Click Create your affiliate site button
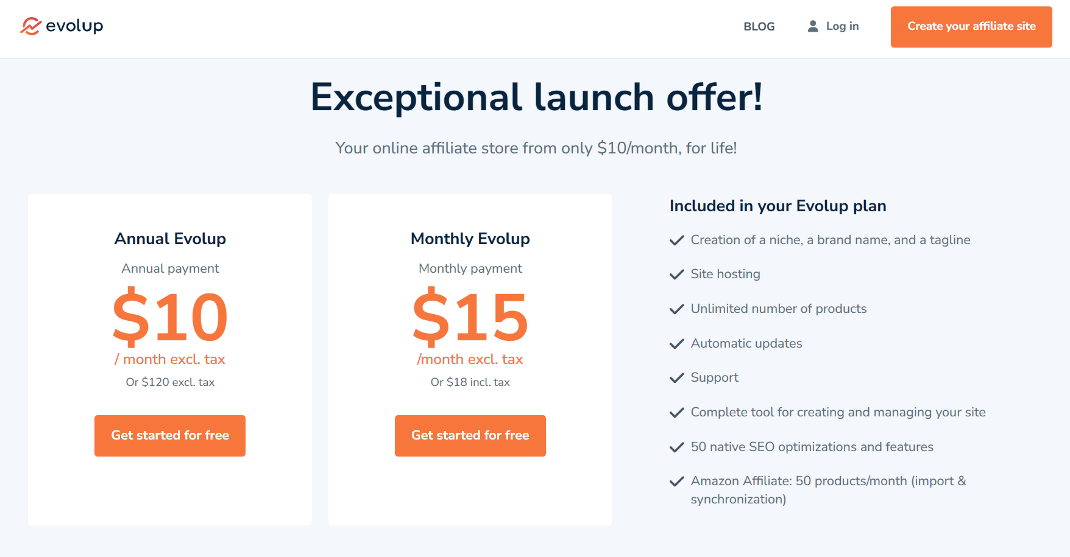The height and width of the screenshot is (557, 1070). point(971,27)
